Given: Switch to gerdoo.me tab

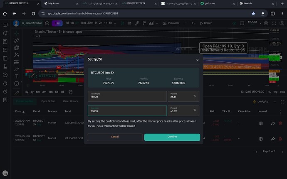Looking at the screenshot, I should [x=217, y=3].
